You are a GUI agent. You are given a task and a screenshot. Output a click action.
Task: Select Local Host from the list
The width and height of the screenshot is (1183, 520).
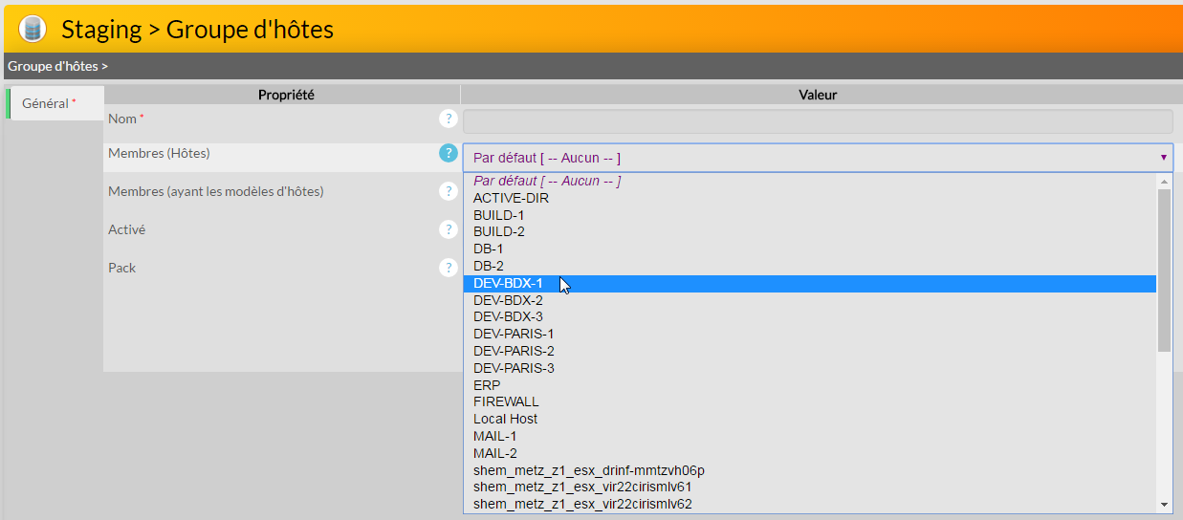(x=505, y=419)
